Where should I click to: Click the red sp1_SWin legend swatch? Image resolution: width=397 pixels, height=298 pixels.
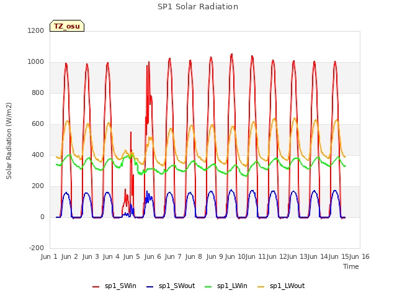[x=96, y=287]
